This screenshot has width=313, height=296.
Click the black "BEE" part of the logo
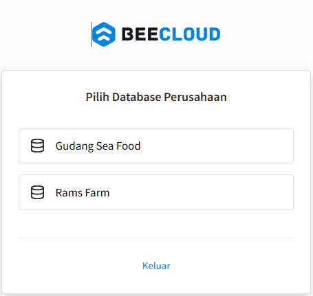click(140, 34)
